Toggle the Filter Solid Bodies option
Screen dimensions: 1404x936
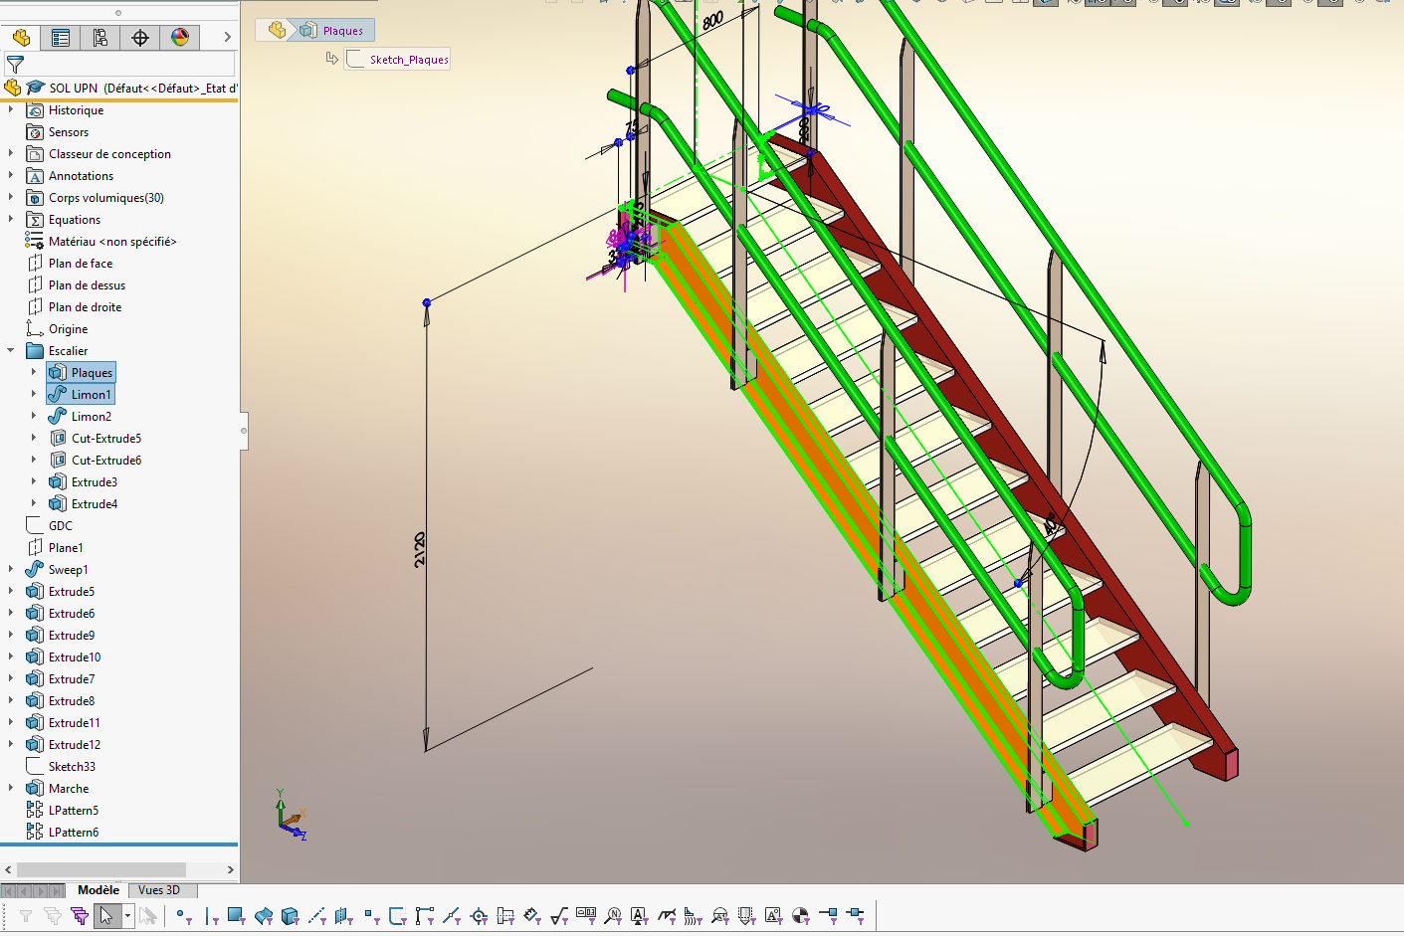[x=291, y=915]
